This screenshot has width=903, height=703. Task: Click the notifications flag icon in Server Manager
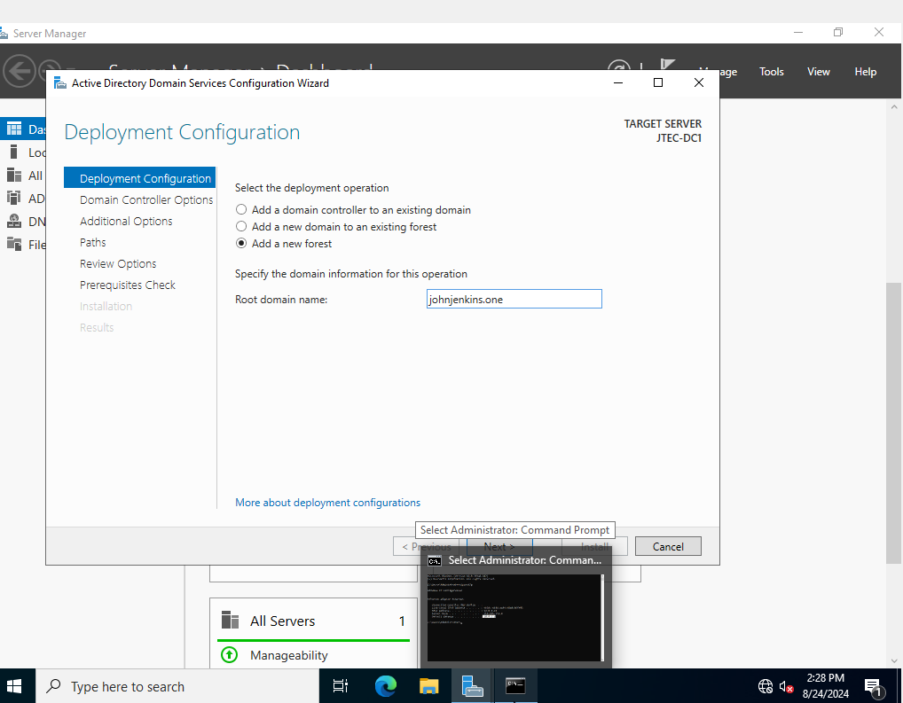pos(668,64)
